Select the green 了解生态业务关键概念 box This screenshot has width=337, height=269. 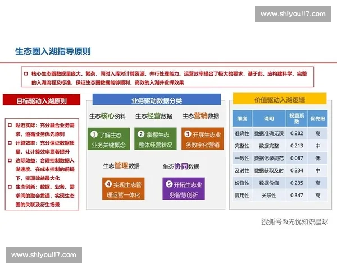click(109, 139)
